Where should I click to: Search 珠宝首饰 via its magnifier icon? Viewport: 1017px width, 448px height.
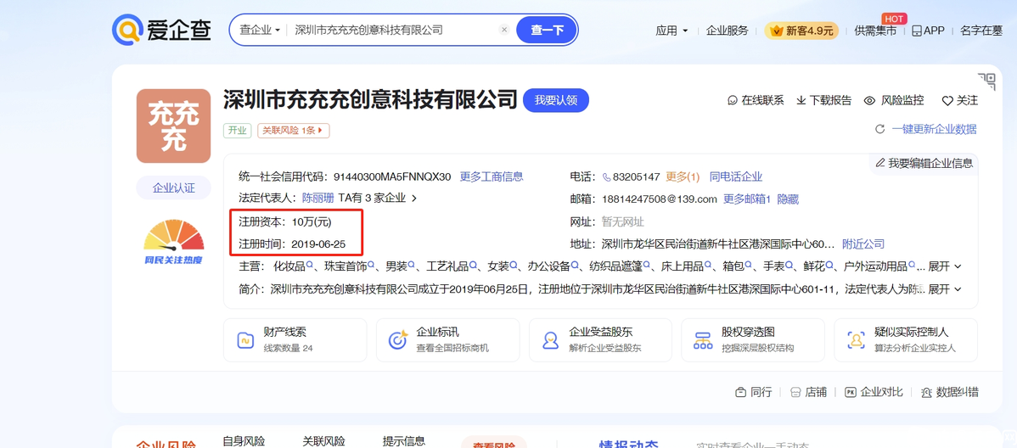[x=372, y=266]
